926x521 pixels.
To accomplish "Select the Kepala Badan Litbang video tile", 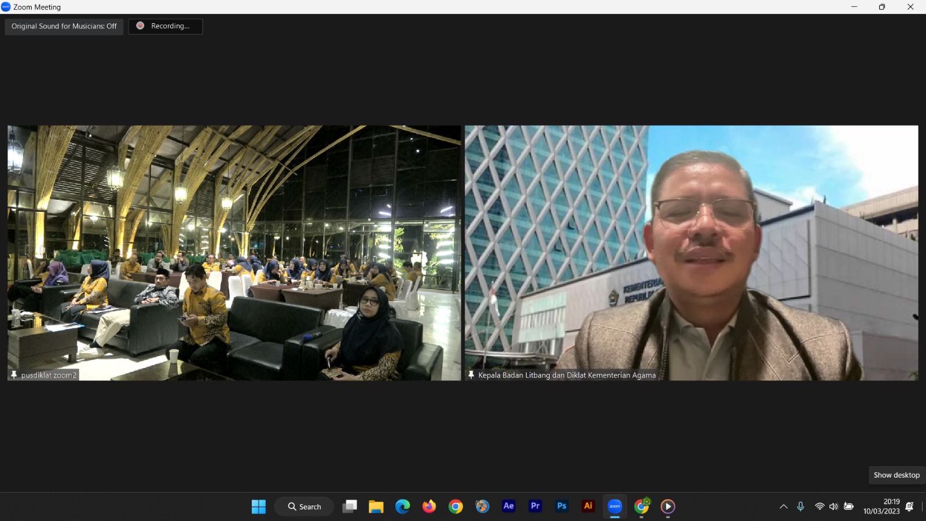I will pyautogui.click(x=692, y=253).
